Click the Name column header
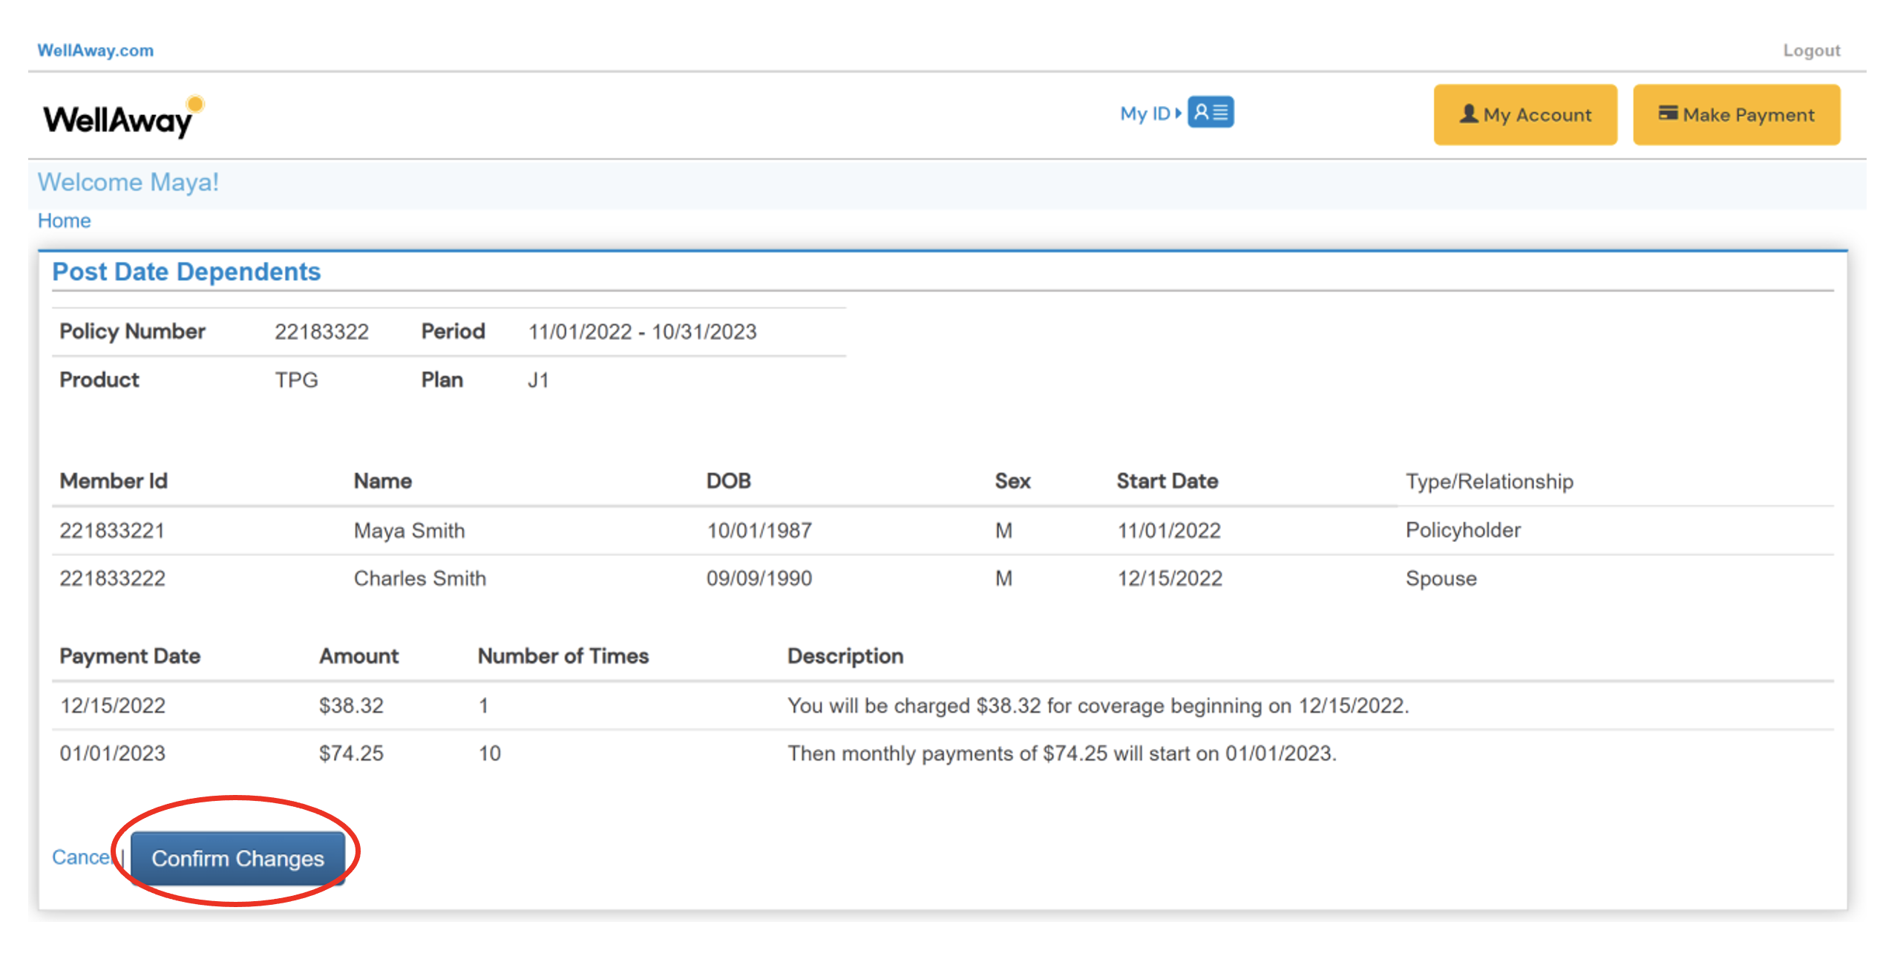 click(382, 481)
